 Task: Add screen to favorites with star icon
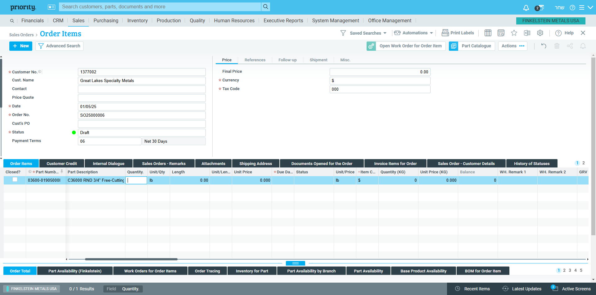(x=514, y=33)
